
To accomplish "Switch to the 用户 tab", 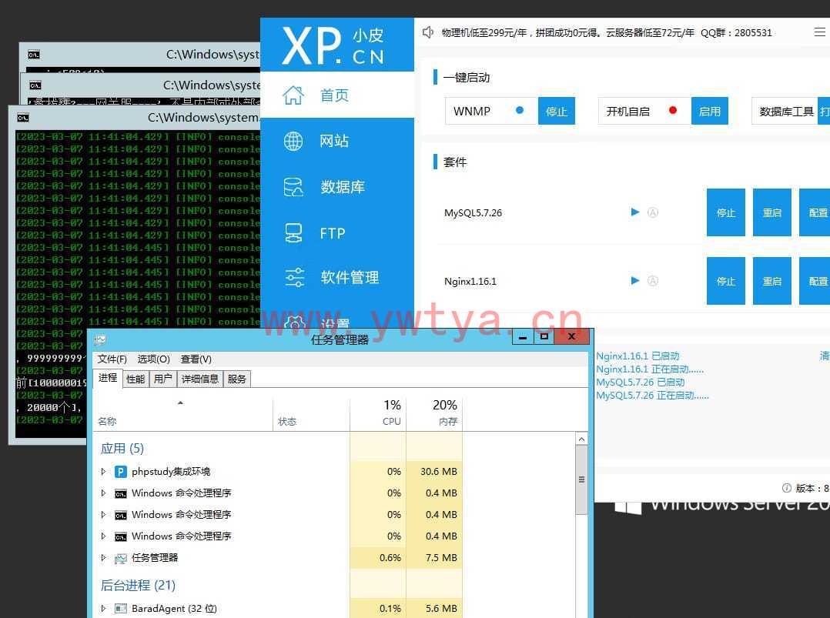I will [162, 379].
